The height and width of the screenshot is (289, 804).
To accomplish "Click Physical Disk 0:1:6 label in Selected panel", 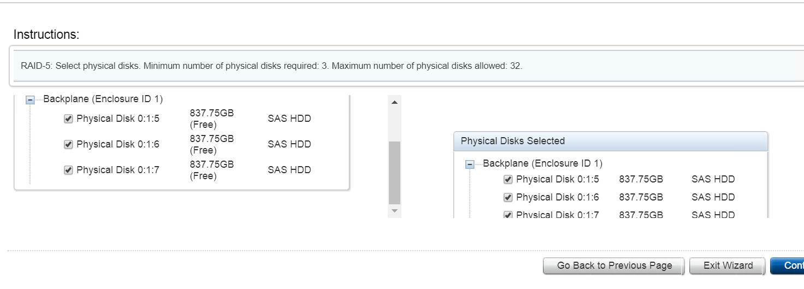I will click(x=557, y=197).
